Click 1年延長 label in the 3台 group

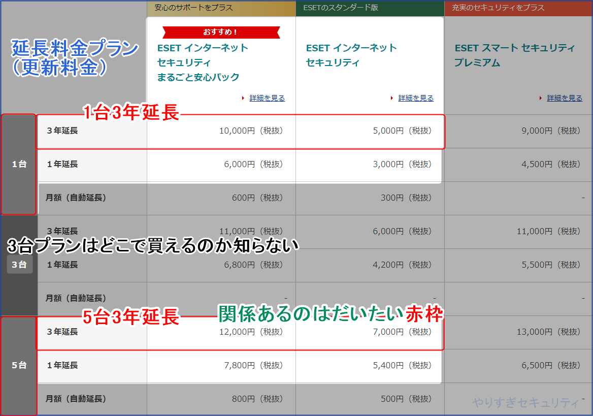(62, 265)
